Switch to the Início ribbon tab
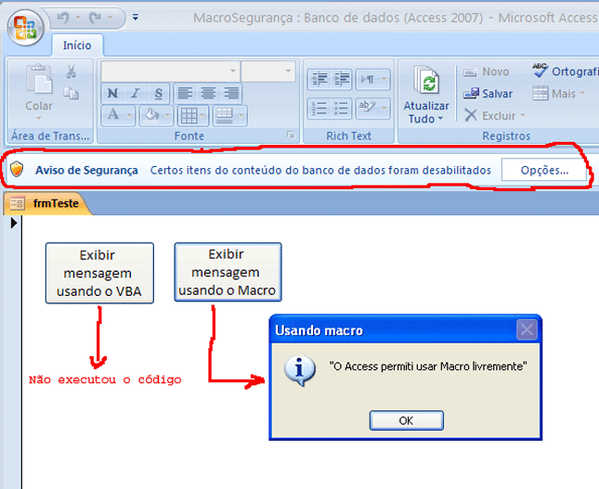 (77, 45)
